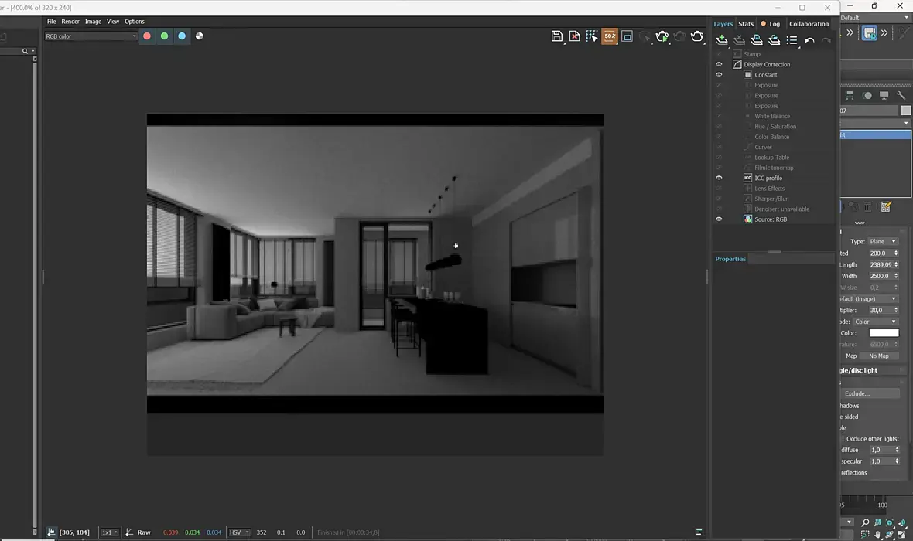Click the Save image icon

click(556, 36)
